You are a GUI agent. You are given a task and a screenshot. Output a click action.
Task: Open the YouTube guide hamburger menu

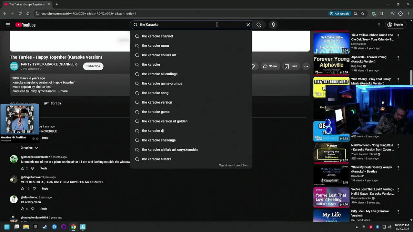tap(8, 25)
